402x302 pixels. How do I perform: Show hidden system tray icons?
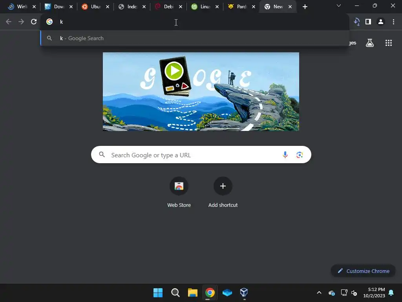(x=319, y=293)
